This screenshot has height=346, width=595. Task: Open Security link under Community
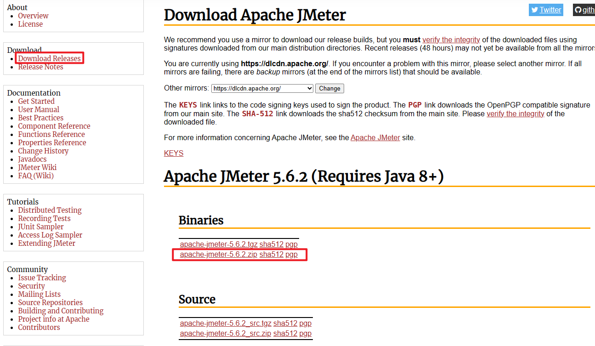point(31,286)
